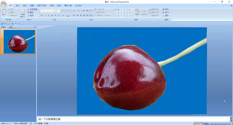This screenshot has width=233, height=125.
Task: Click the New Slide (新增投影片) icon
Action: pos(22,11)
